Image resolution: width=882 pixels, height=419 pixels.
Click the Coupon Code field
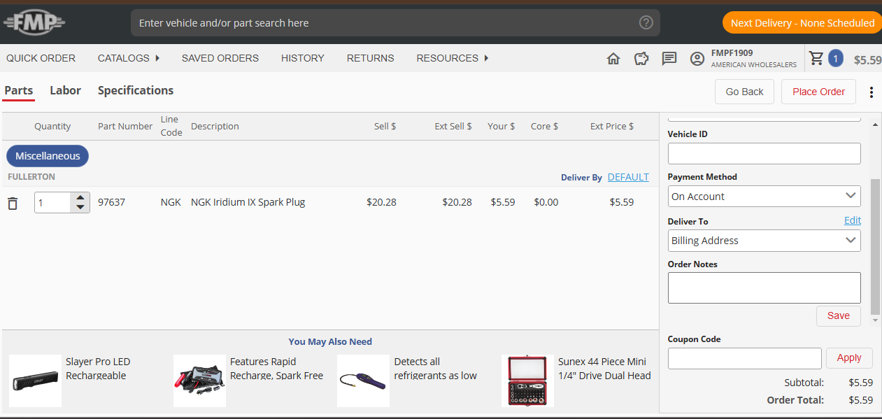click(744, 358)
